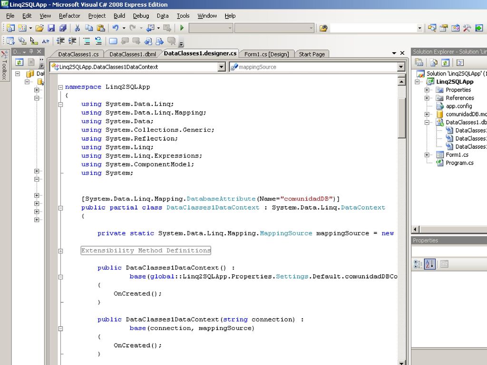Expand the Form1.cs node in Solution Explorer
The height and width of the screenshot is (365, 487).
pyautogui.click(x=427, y=154)
